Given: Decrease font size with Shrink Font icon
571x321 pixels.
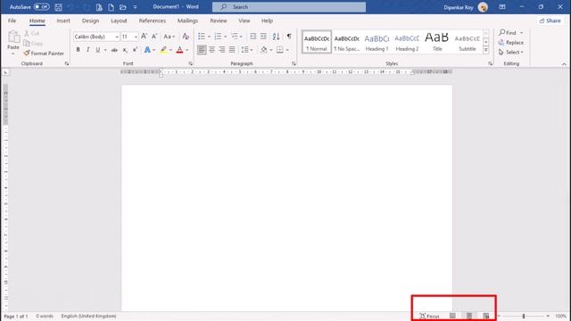Looking at the screenshot, I should coord(154,36).
